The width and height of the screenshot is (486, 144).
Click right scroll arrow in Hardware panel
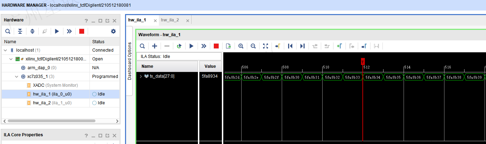pos(117,121)
